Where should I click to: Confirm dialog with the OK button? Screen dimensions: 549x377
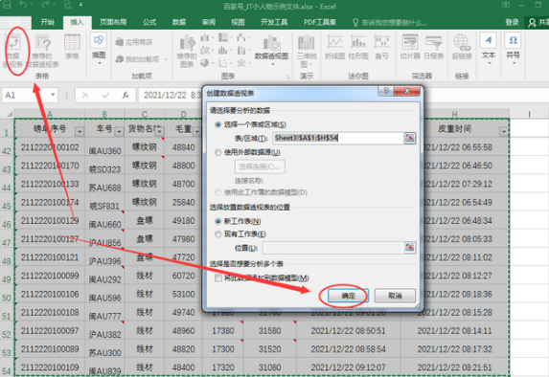pyautogui.click(x=348, y=296)
